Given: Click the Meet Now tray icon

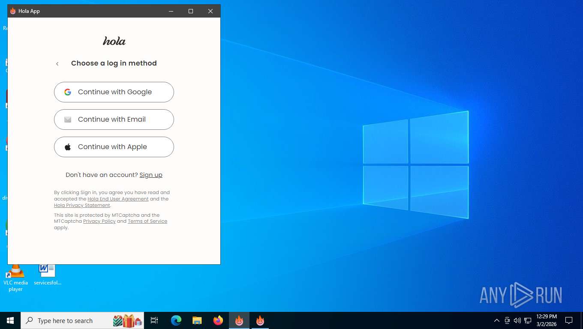Looking at the screenshot, I should [507, 320].
